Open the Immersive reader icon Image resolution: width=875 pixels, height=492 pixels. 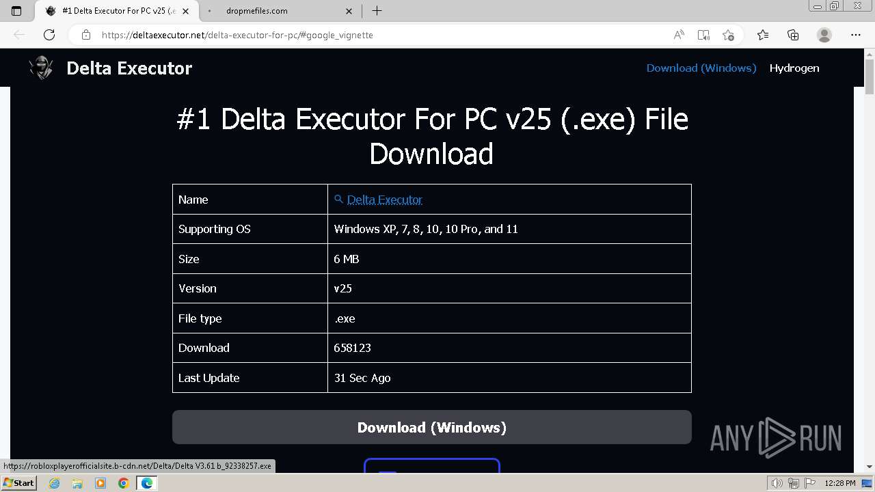click(703, 35)
